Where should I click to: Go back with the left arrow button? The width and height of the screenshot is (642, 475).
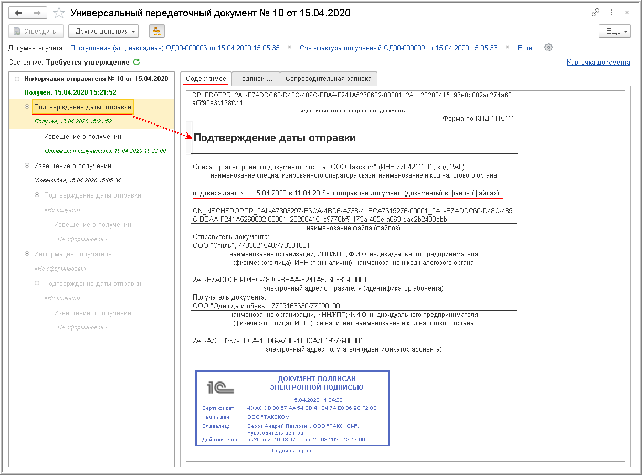(x=19, y=13)
